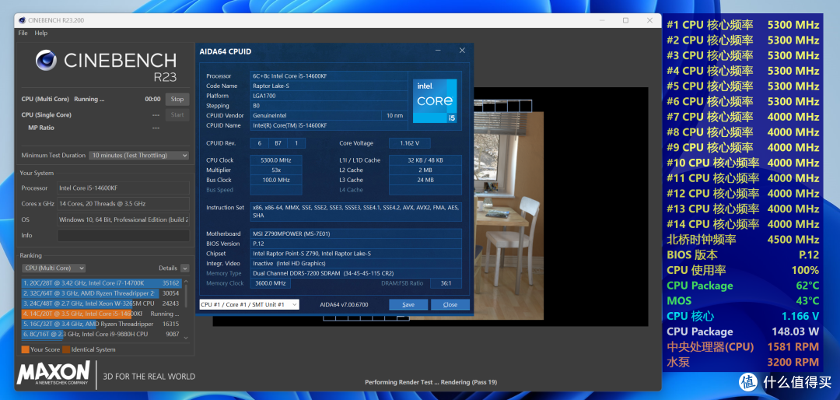Select running ranking entry Core i5-14600KF
Screen dimensions: 840x400
(102, 314)
